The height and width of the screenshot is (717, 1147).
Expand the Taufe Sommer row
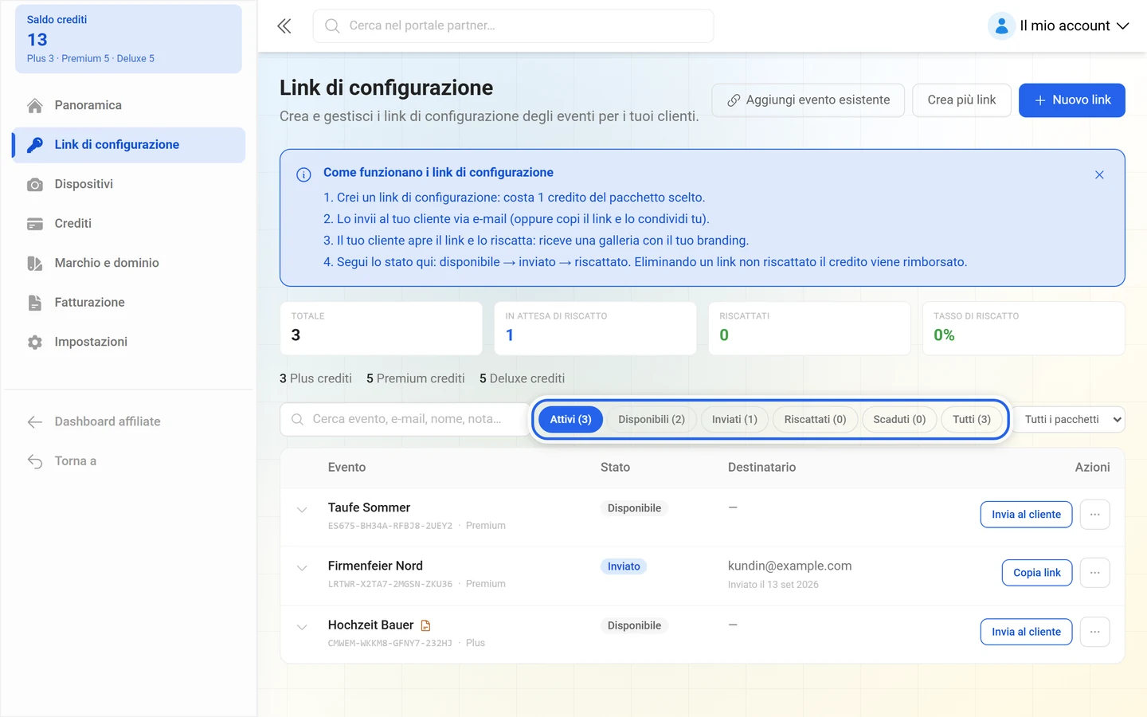302,510
